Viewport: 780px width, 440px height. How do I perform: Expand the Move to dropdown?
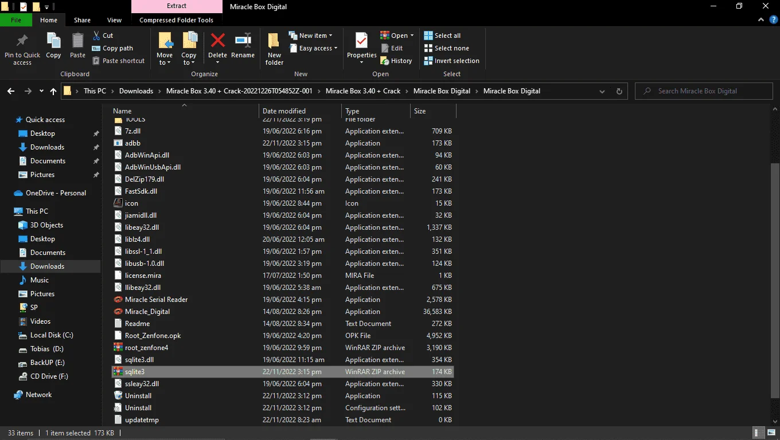(165, 62)
